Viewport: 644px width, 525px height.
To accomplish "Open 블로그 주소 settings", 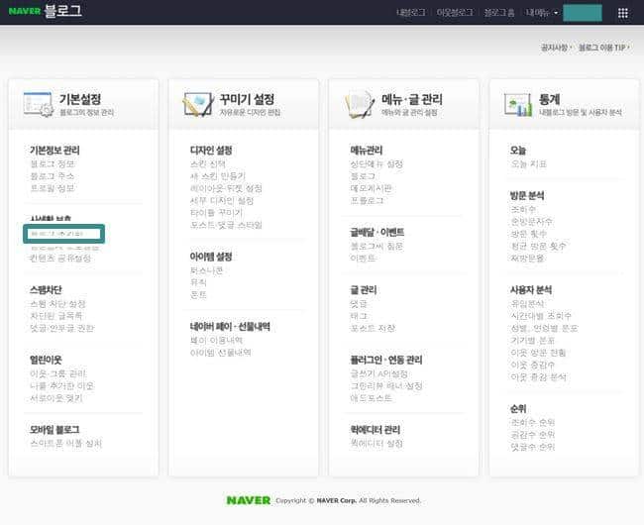I will (x=53, y=176).
